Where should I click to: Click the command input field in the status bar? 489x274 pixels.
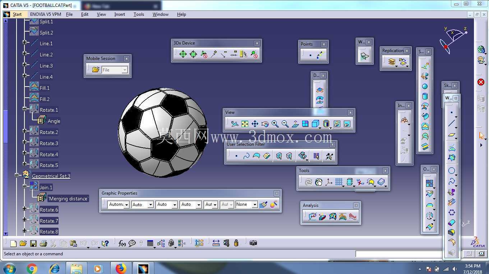(x=398, y=254)
